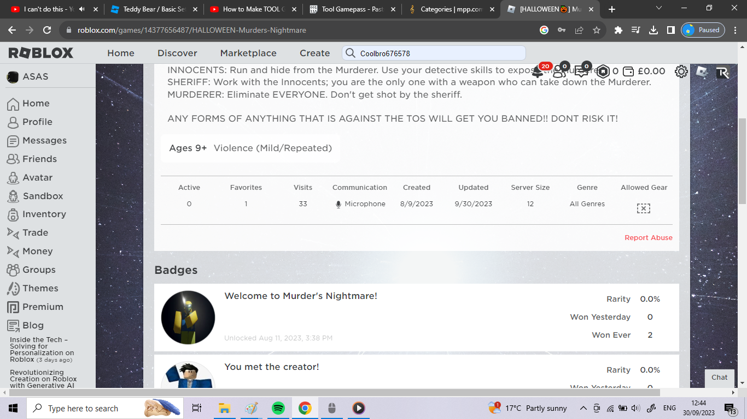
Task: Open Discover in the top navigation
Action: pos(177,53)
